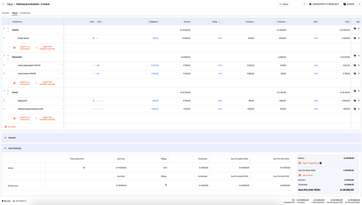
Task: Open the MVA 25 % dropdown for Rigg og drift
Action: tap(316, 100)
